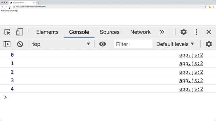Viewport: 216px width, 121px height.
Task: Open the Default levels dropdown
Action: click(175, 44)
